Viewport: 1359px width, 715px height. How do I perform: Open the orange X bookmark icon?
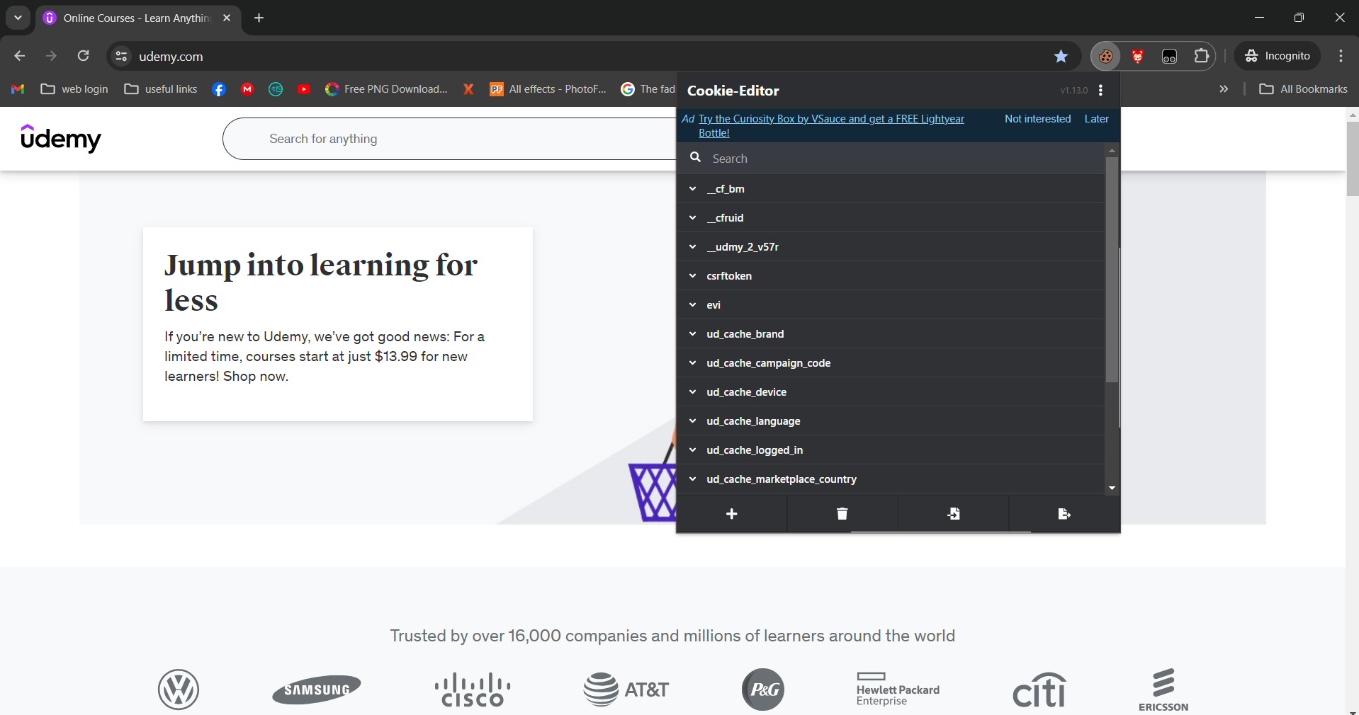468,89
